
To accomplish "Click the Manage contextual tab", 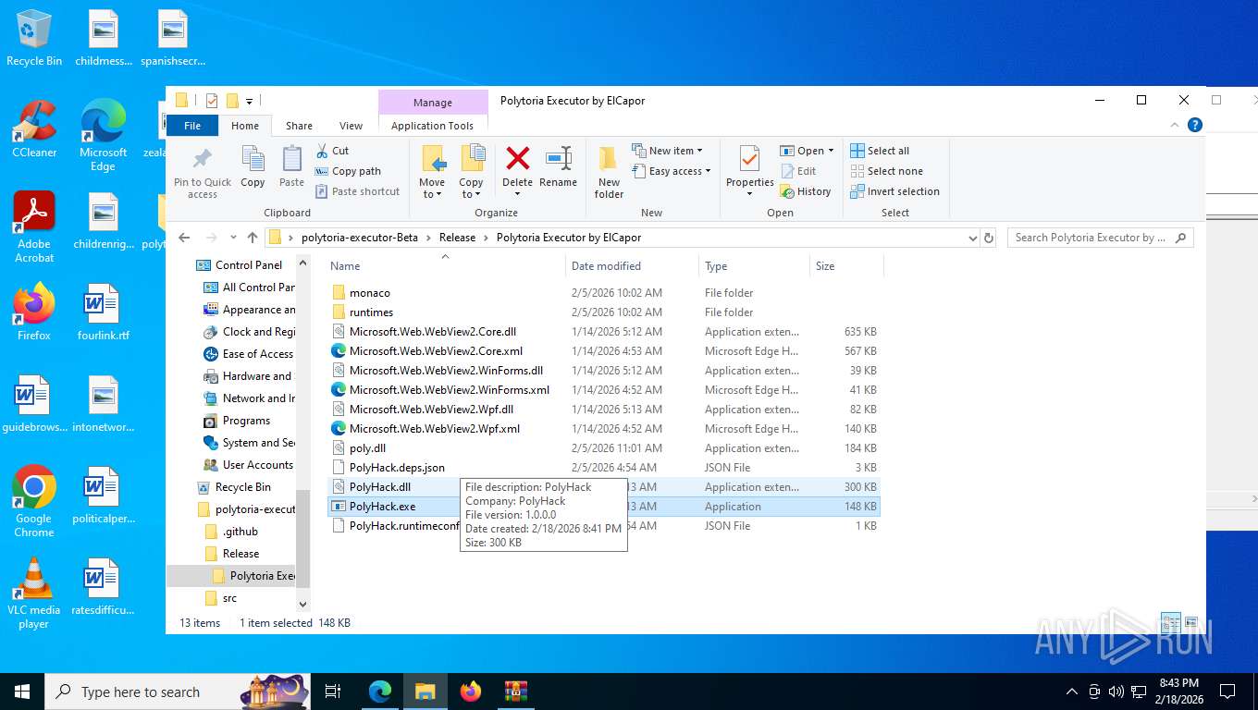I will click(433, 103).
